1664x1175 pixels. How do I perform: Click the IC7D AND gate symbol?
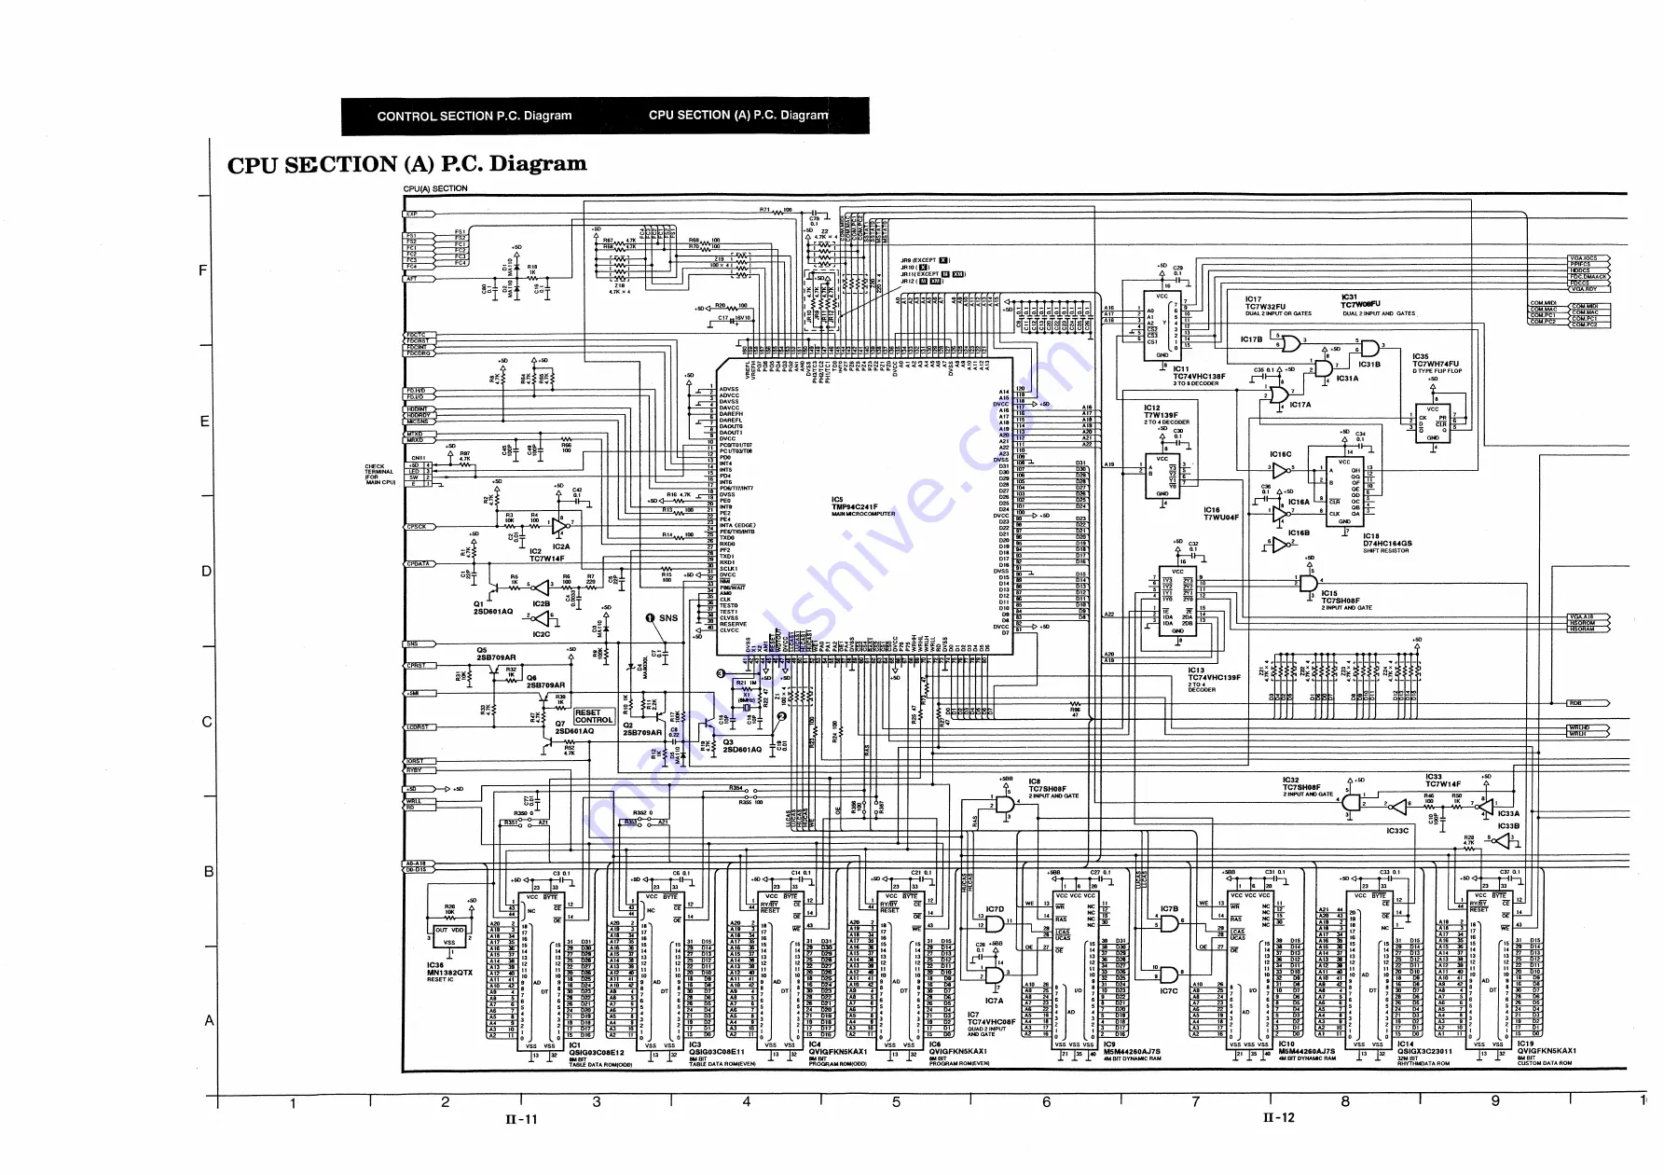click(995, 923)
